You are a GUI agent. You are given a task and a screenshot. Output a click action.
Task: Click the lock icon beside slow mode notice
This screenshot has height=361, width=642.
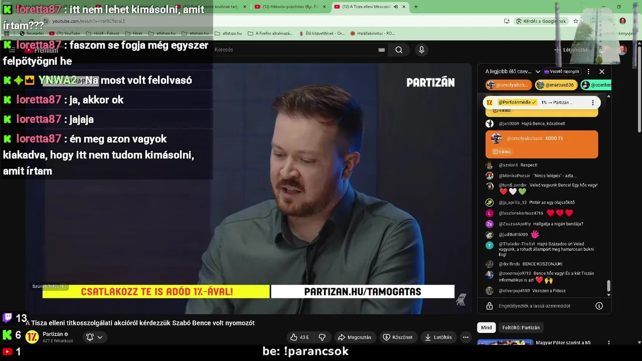[x=489, y=306]
